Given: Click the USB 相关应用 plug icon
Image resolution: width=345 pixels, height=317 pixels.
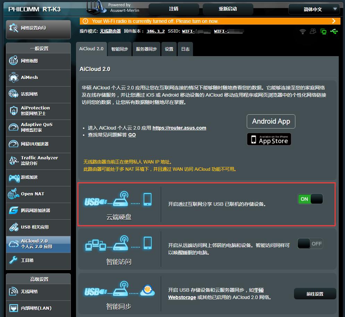Looking at the screenshot, I should pyautogui.click(x=14, y=227).
